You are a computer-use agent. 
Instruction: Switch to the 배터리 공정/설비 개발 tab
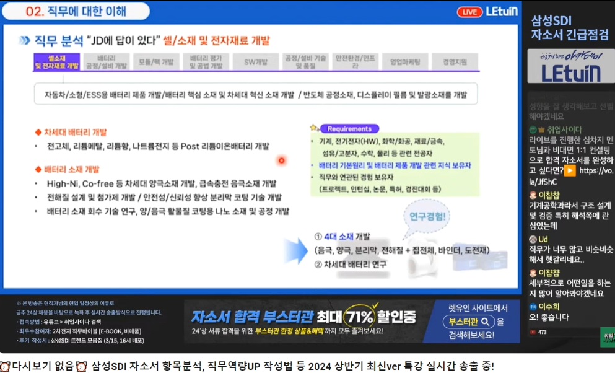(106, 61)
